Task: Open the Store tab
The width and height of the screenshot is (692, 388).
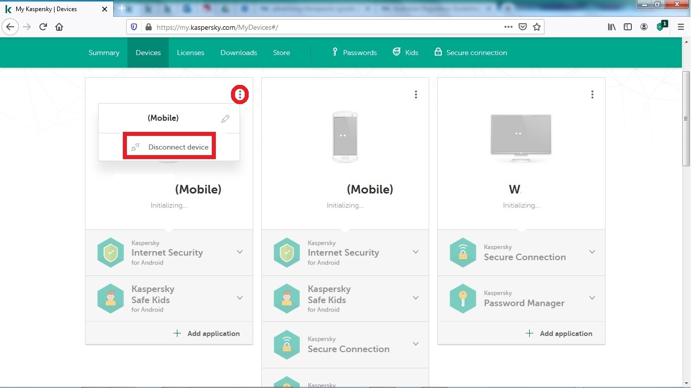Action: [282, 53]
